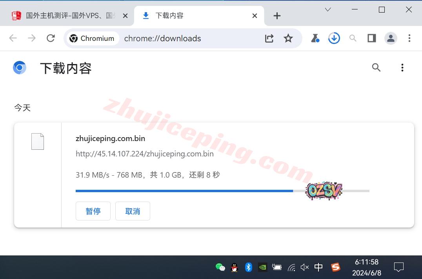Image resolution: width=422 pixels, height=279 pixels.
Task: Cancel the download with 取消 button
Action: (133, 211)
